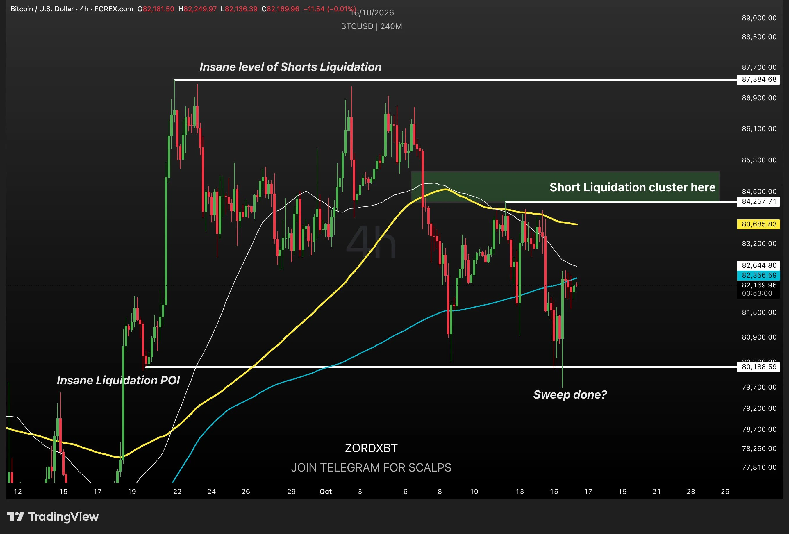This screenshot has height=534, width=789.
Task: Click the 77,810.00 price axis label
Action: [x=759, y=467]
